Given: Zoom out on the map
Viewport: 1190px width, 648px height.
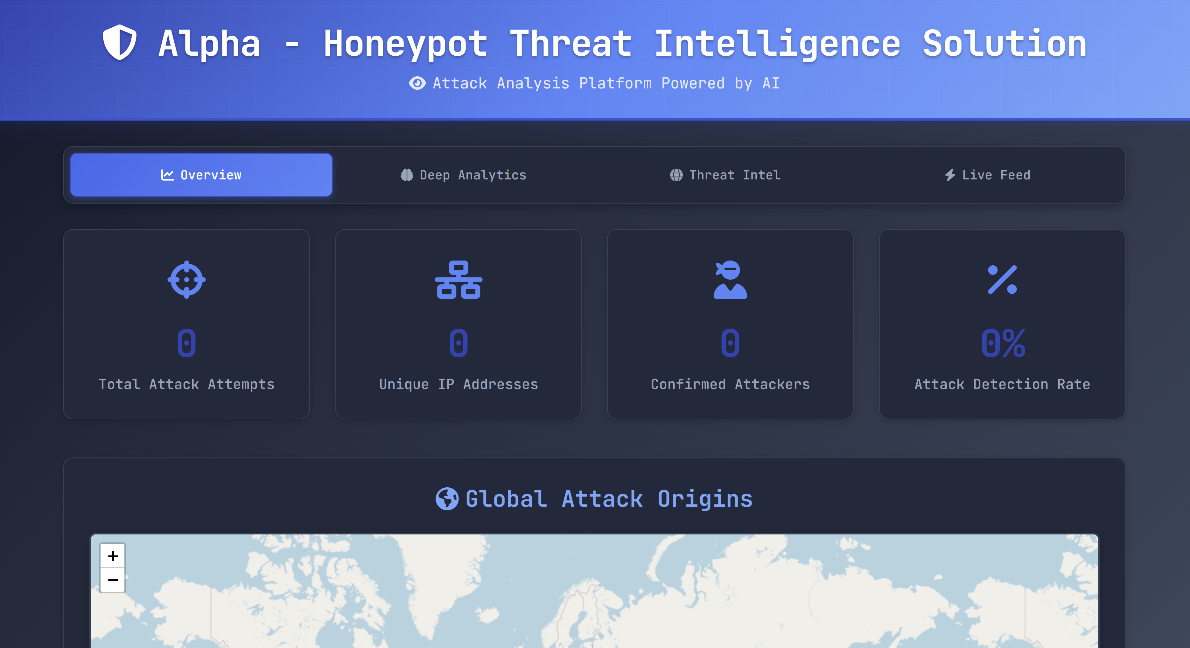Looking at the screenshot, I should pos(113,580).
